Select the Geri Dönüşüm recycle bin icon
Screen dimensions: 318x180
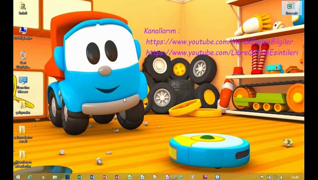coord(23,59)
